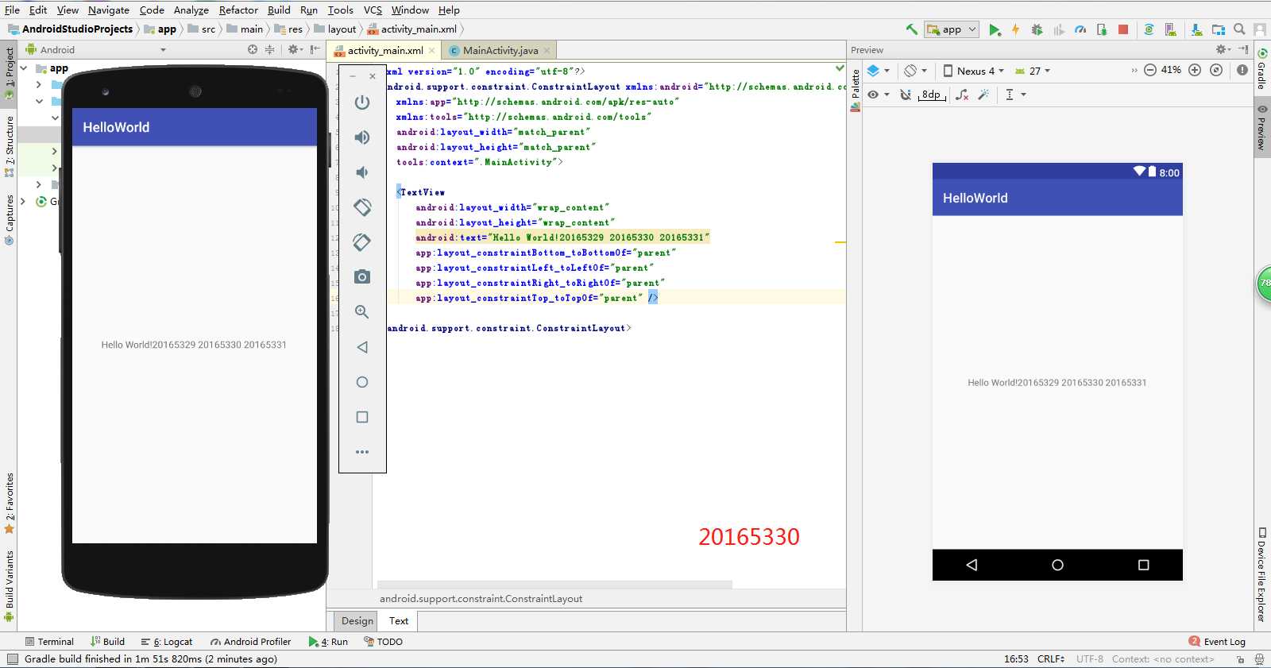Open Project Structure icon
Viewport: 1271px width, 668px height.
[x=1218, y=29]
